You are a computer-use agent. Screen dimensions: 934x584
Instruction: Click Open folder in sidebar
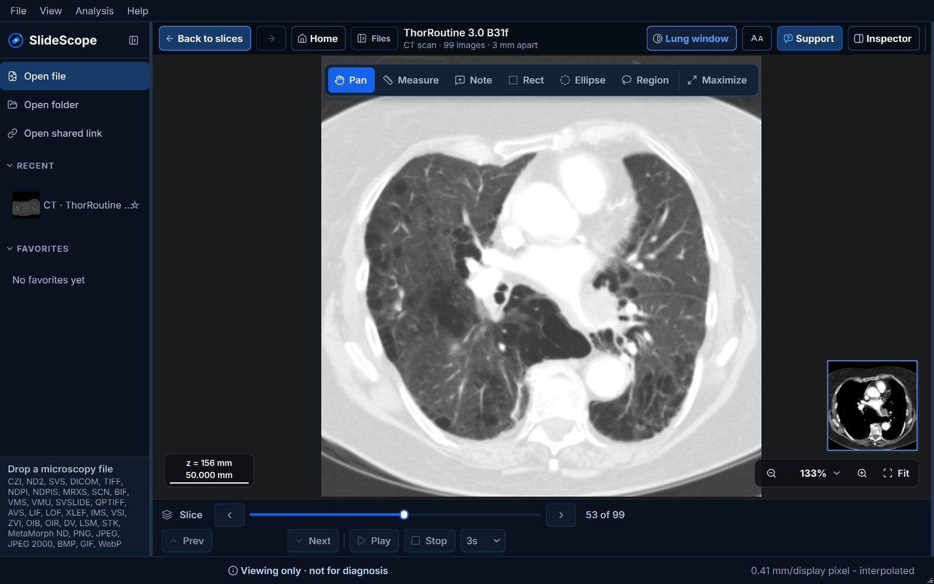tap(75, 105)
